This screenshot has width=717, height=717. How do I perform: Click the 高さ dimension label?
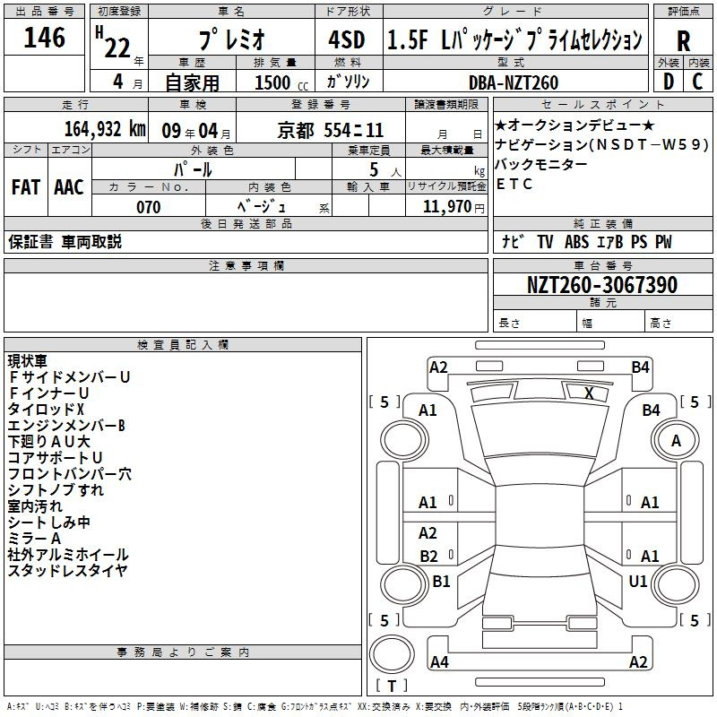661,324
